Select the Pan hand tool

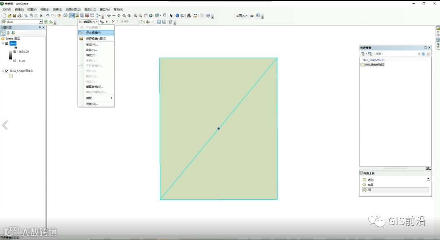click(x=145, y=15)
